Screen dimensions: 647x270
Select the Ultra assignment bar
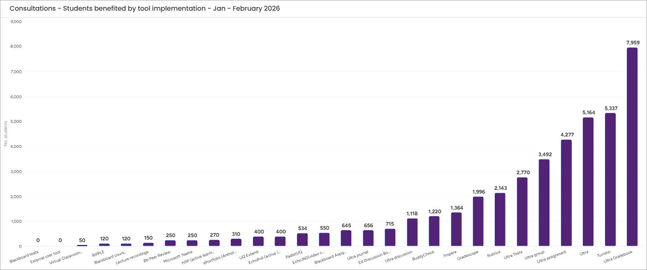[566, 193]
